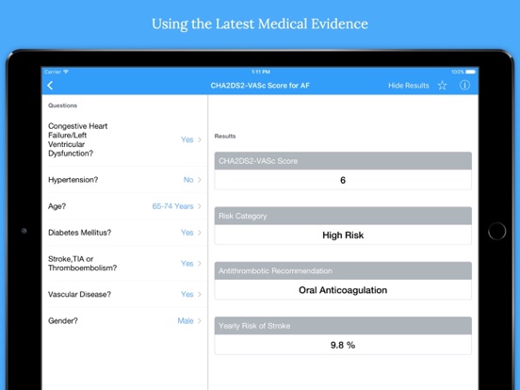
Task: Favorite this calculator with the star icon
Action: coord(442,86)
